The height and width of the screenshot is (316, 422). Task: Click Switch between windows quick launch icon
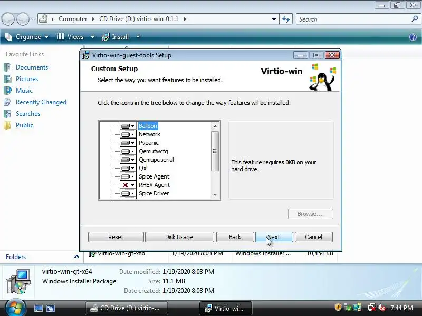50,308
